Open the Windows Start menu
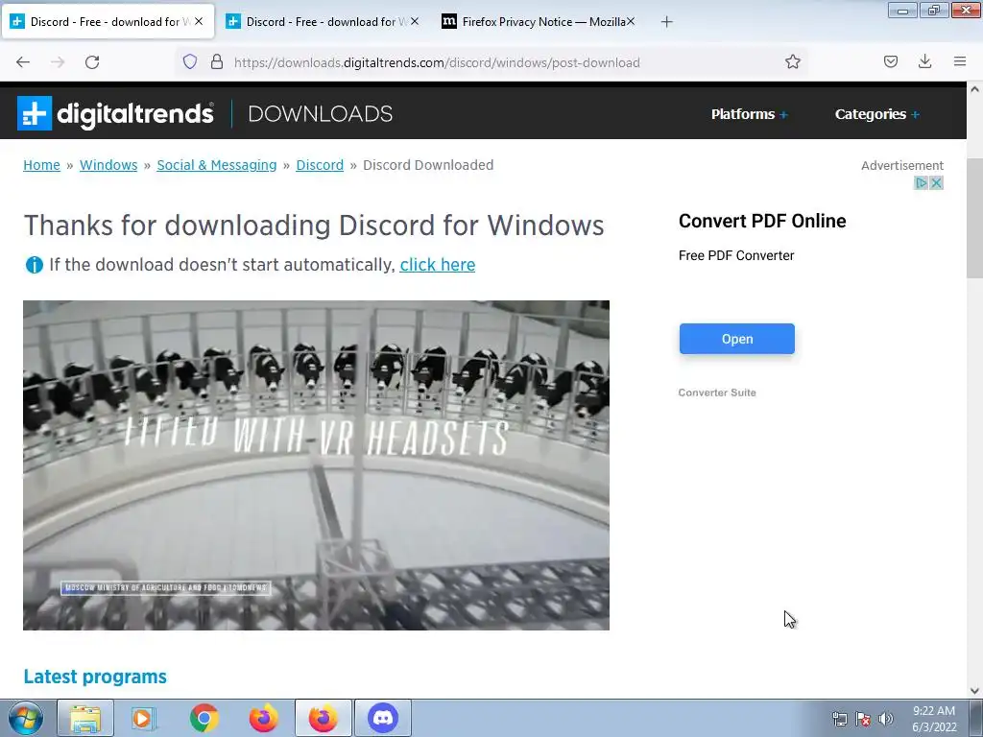This screenshot has width=983, height=737. coord(26,718)
